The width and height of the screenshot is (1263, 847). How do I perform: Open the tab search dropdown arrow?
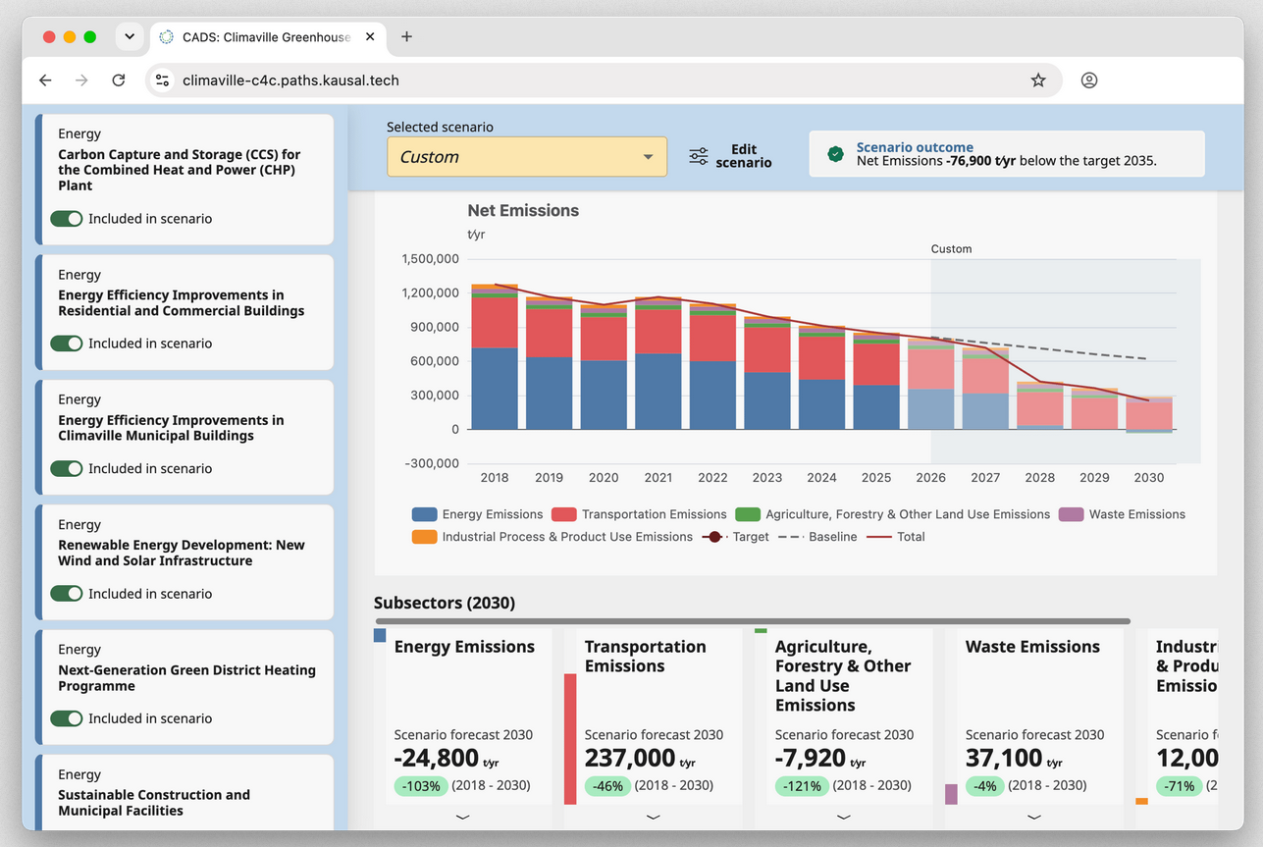tap(130, 37)
